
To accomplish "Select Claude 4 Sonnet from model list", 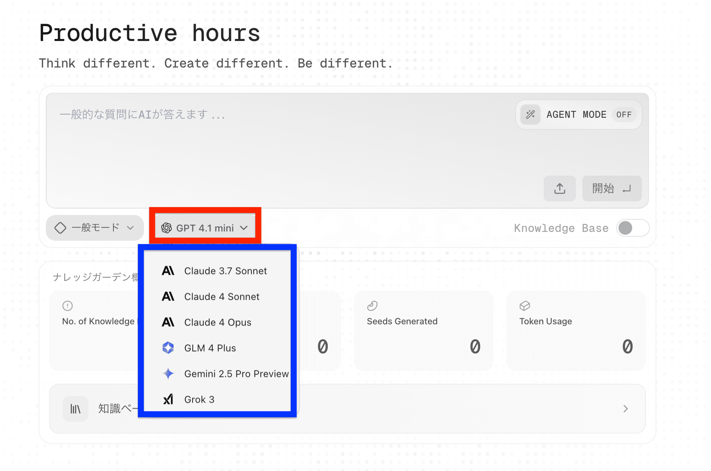I will 217,297.
